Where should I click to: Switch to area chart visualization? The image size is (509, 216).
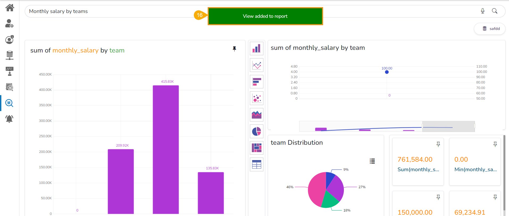[x=256, y=115]
